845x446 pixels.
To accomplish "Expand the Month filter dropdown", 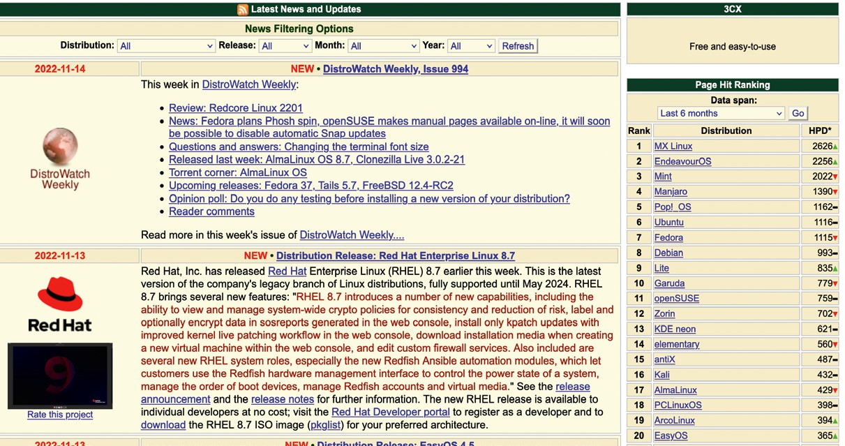I will pos(383,46).
